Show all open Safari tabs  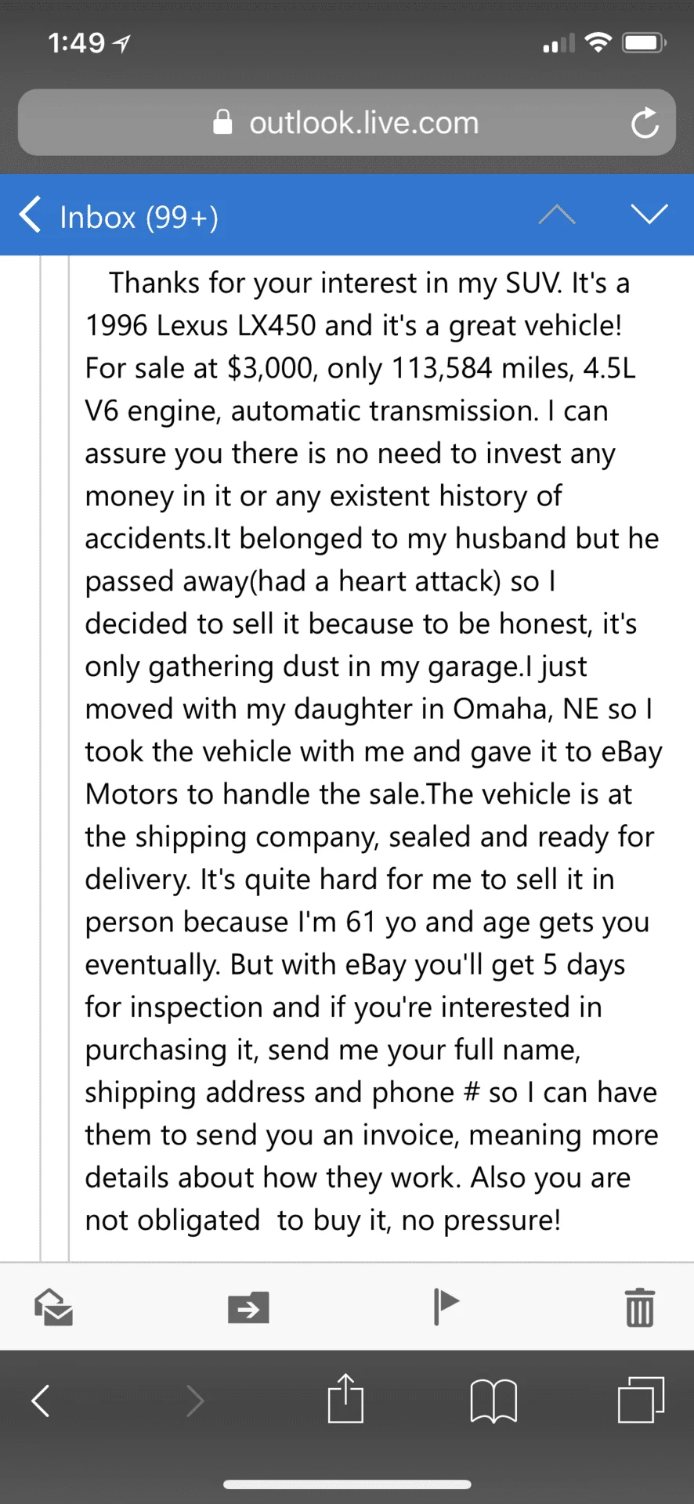coord(641,1400)
